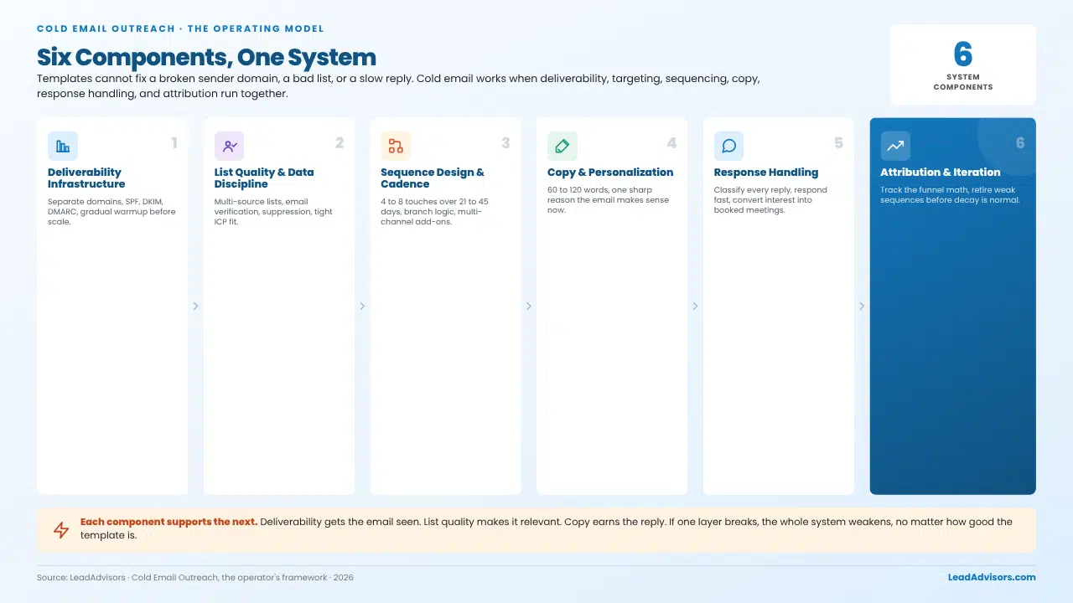1073x603 pixels.
Task: Click the number 3 on the Sequence Design card
Action: point(505,143)
